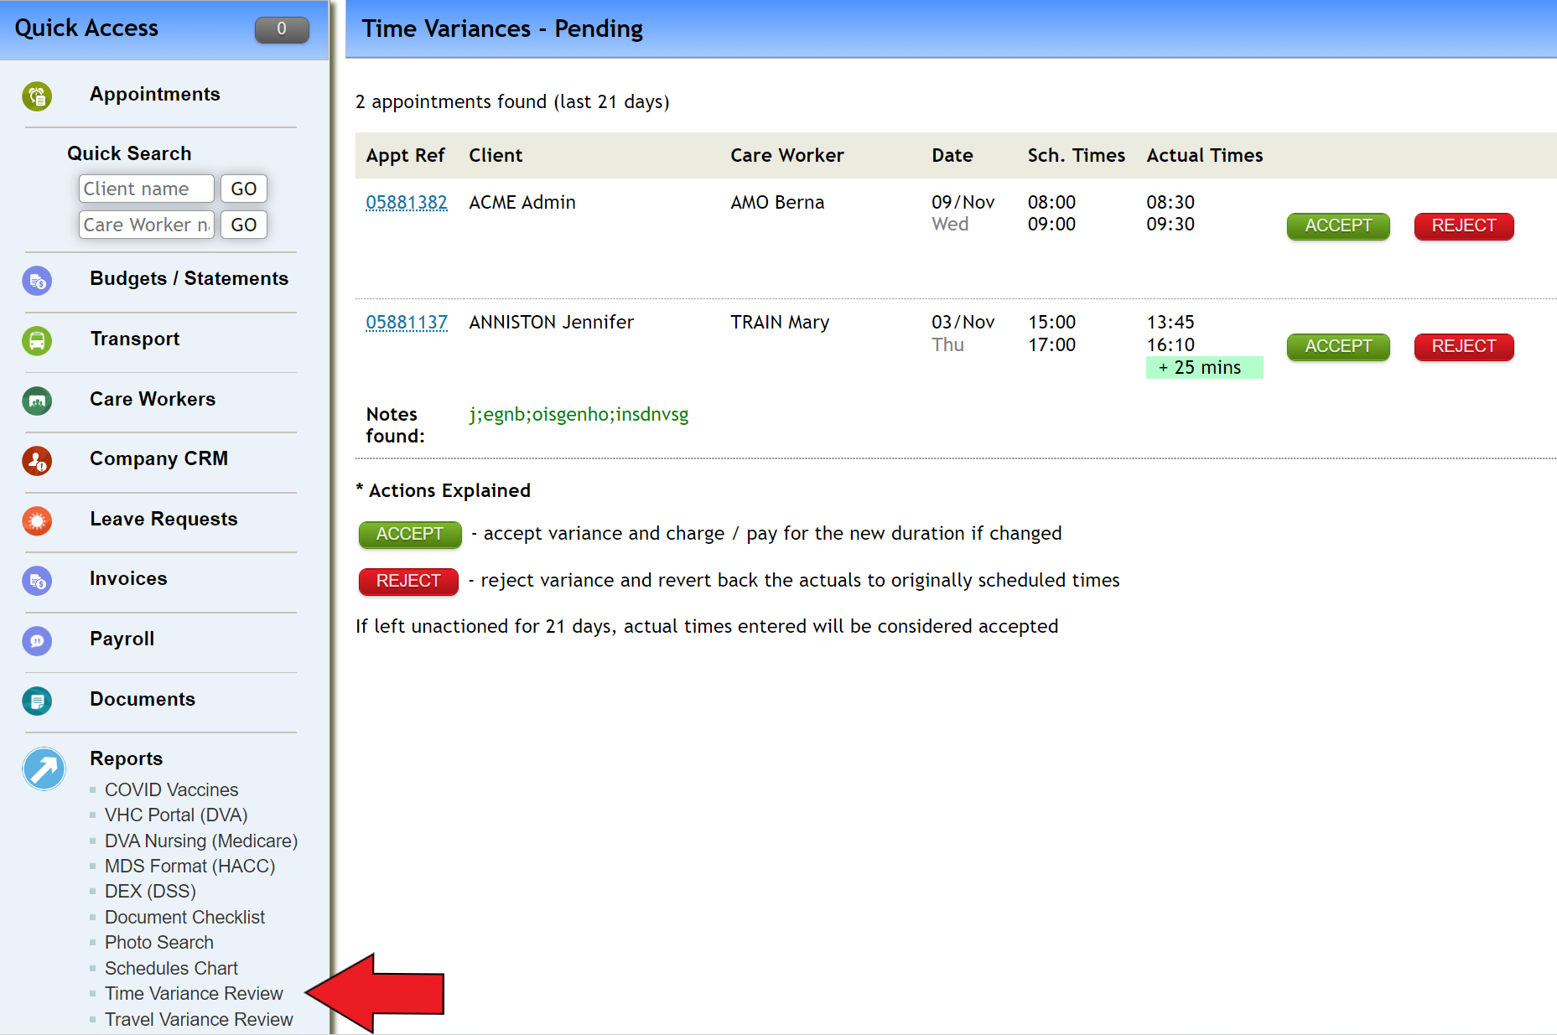Open the Time Variance Review report

pyautogui.click(x=194, y=993)
